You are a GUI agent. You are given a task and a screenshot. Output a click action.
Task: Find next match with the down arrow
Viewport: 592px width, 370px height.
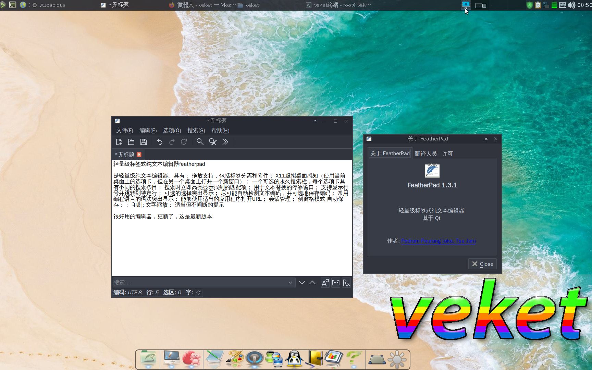click(x=301, y=283)
